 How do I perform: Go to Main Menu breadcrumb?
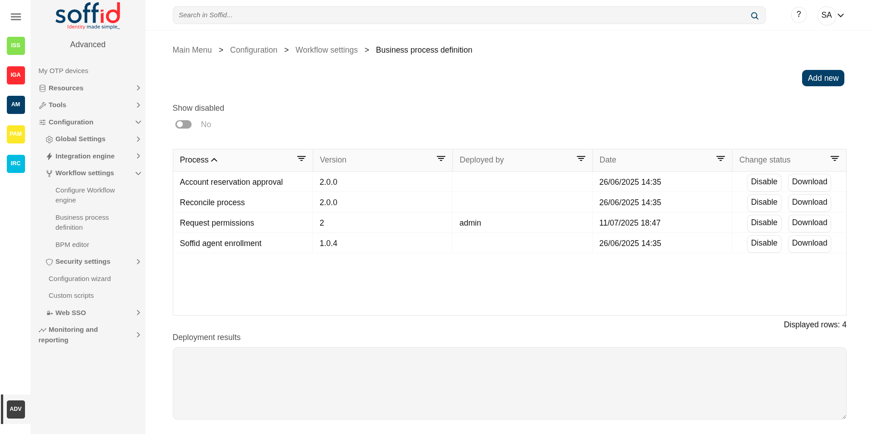point(192,50)
